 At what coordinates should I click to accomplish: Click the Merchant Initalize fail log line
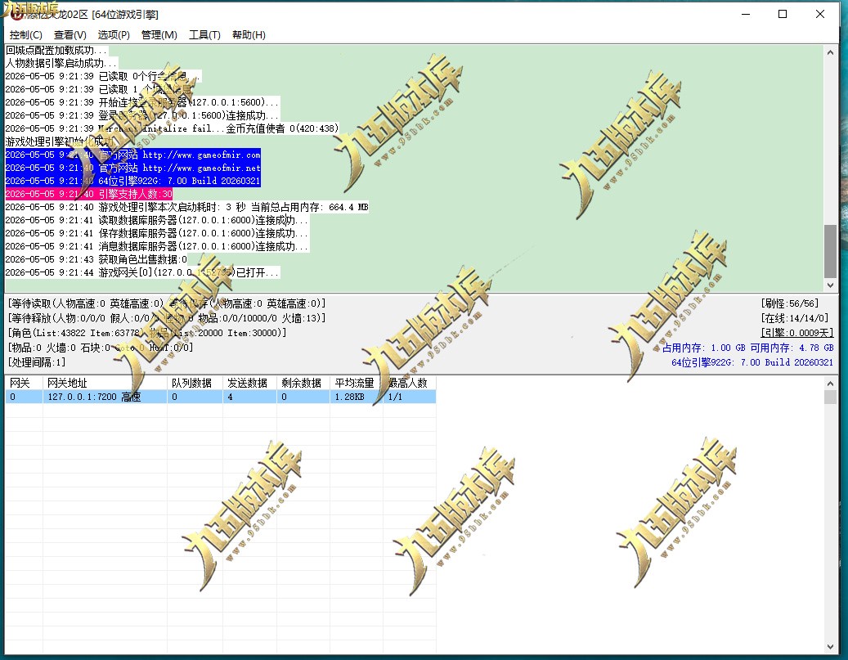(x=172, y=128)
